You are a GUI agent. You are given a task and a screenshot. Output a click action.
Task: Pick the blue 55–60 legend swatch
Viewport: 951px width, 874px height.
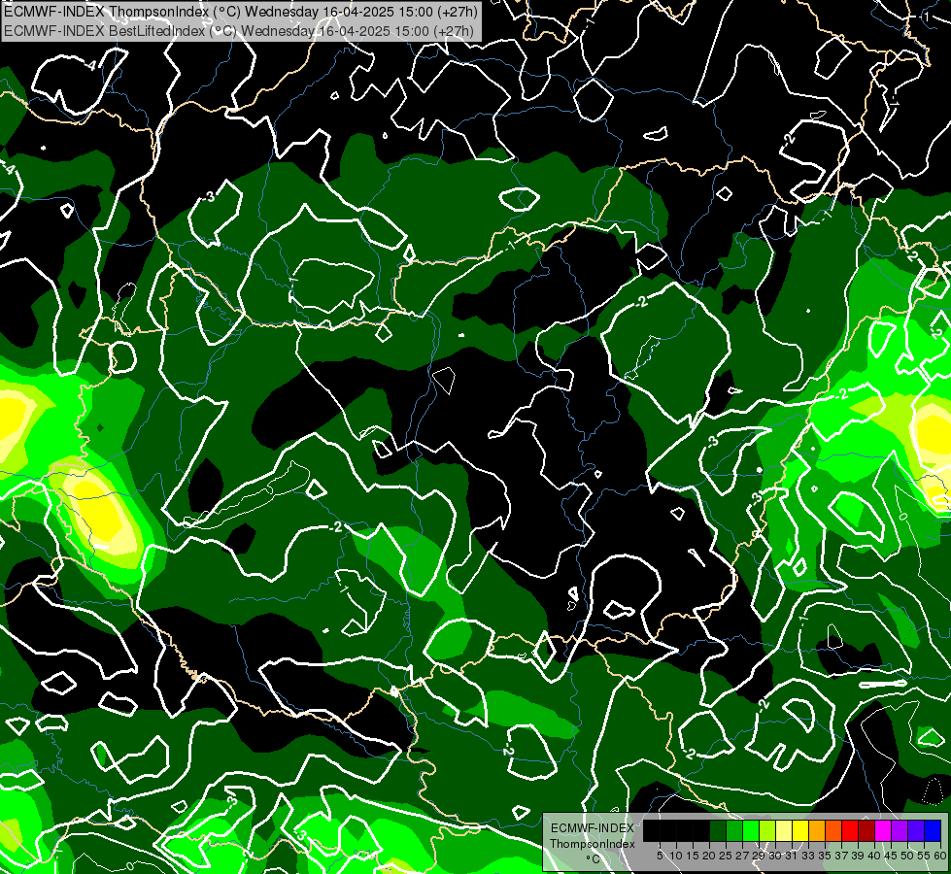[933, 830]
